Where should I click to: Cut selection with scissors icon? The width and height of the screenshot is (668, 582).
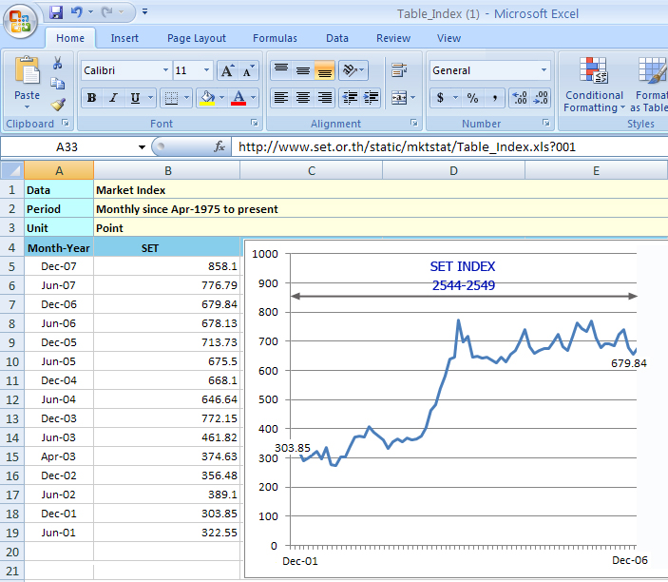[58, 63]
